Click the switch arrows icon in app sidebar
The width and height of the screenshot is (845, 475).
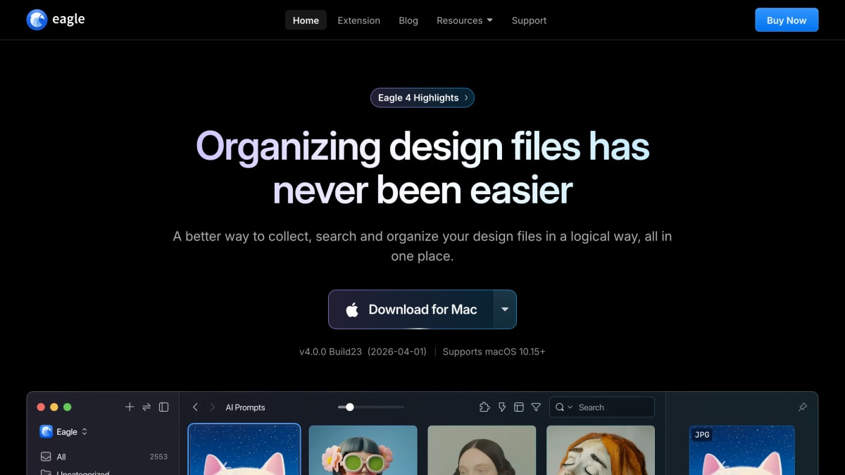pos(146,407)
